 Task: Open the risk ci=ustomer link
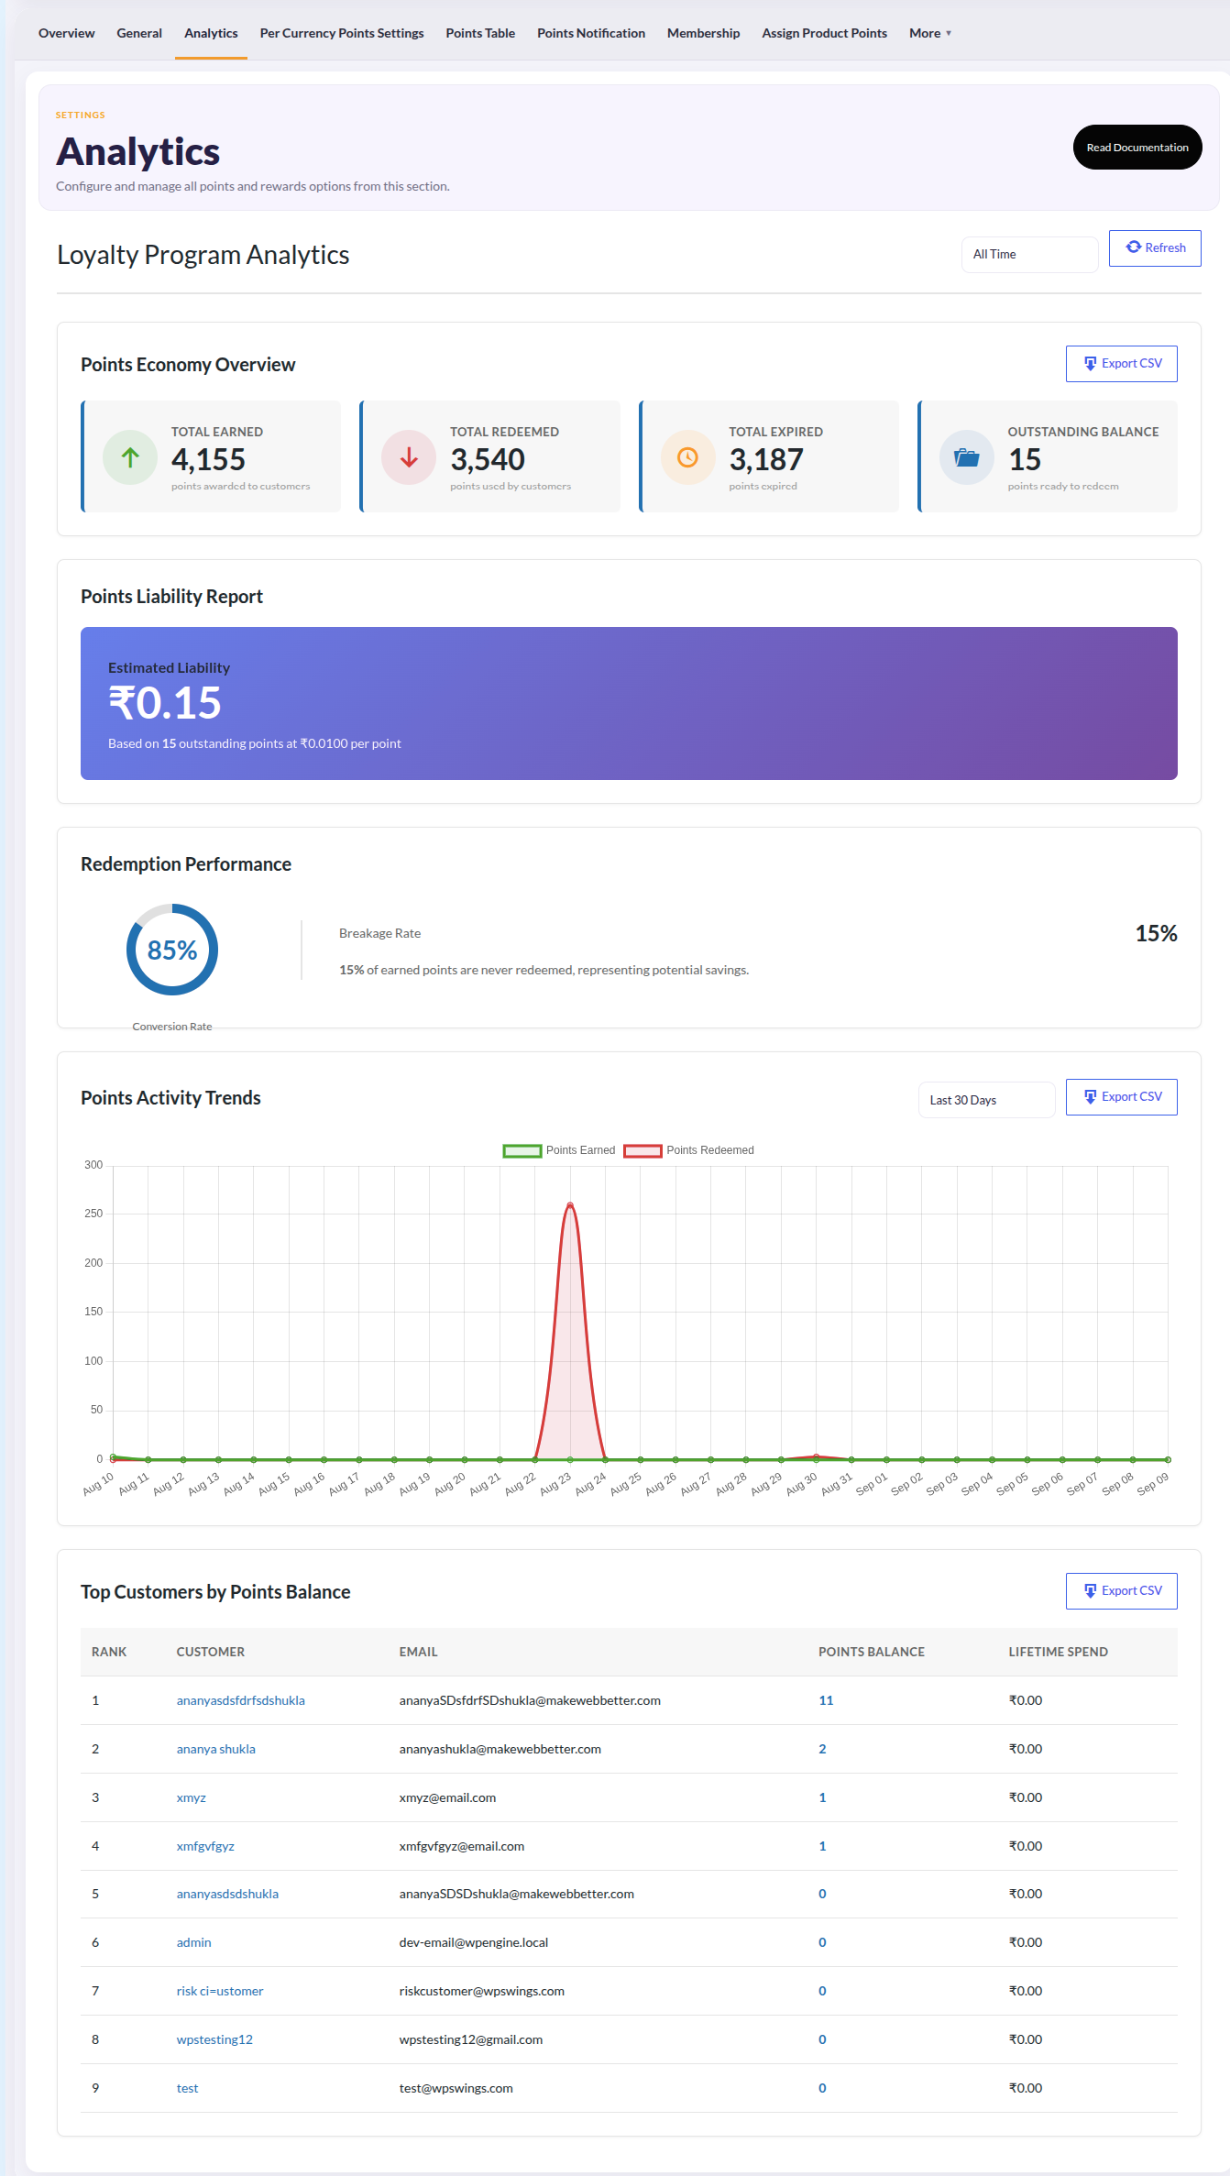pos(220,1991)
